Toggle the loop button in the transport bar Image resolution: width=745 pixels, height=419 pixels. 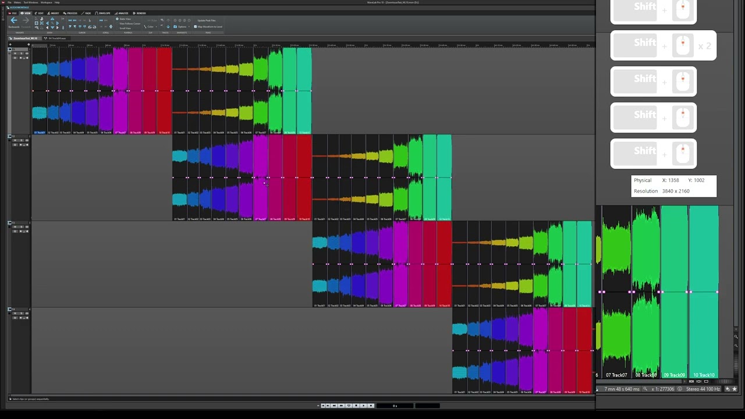click(348, 406)
